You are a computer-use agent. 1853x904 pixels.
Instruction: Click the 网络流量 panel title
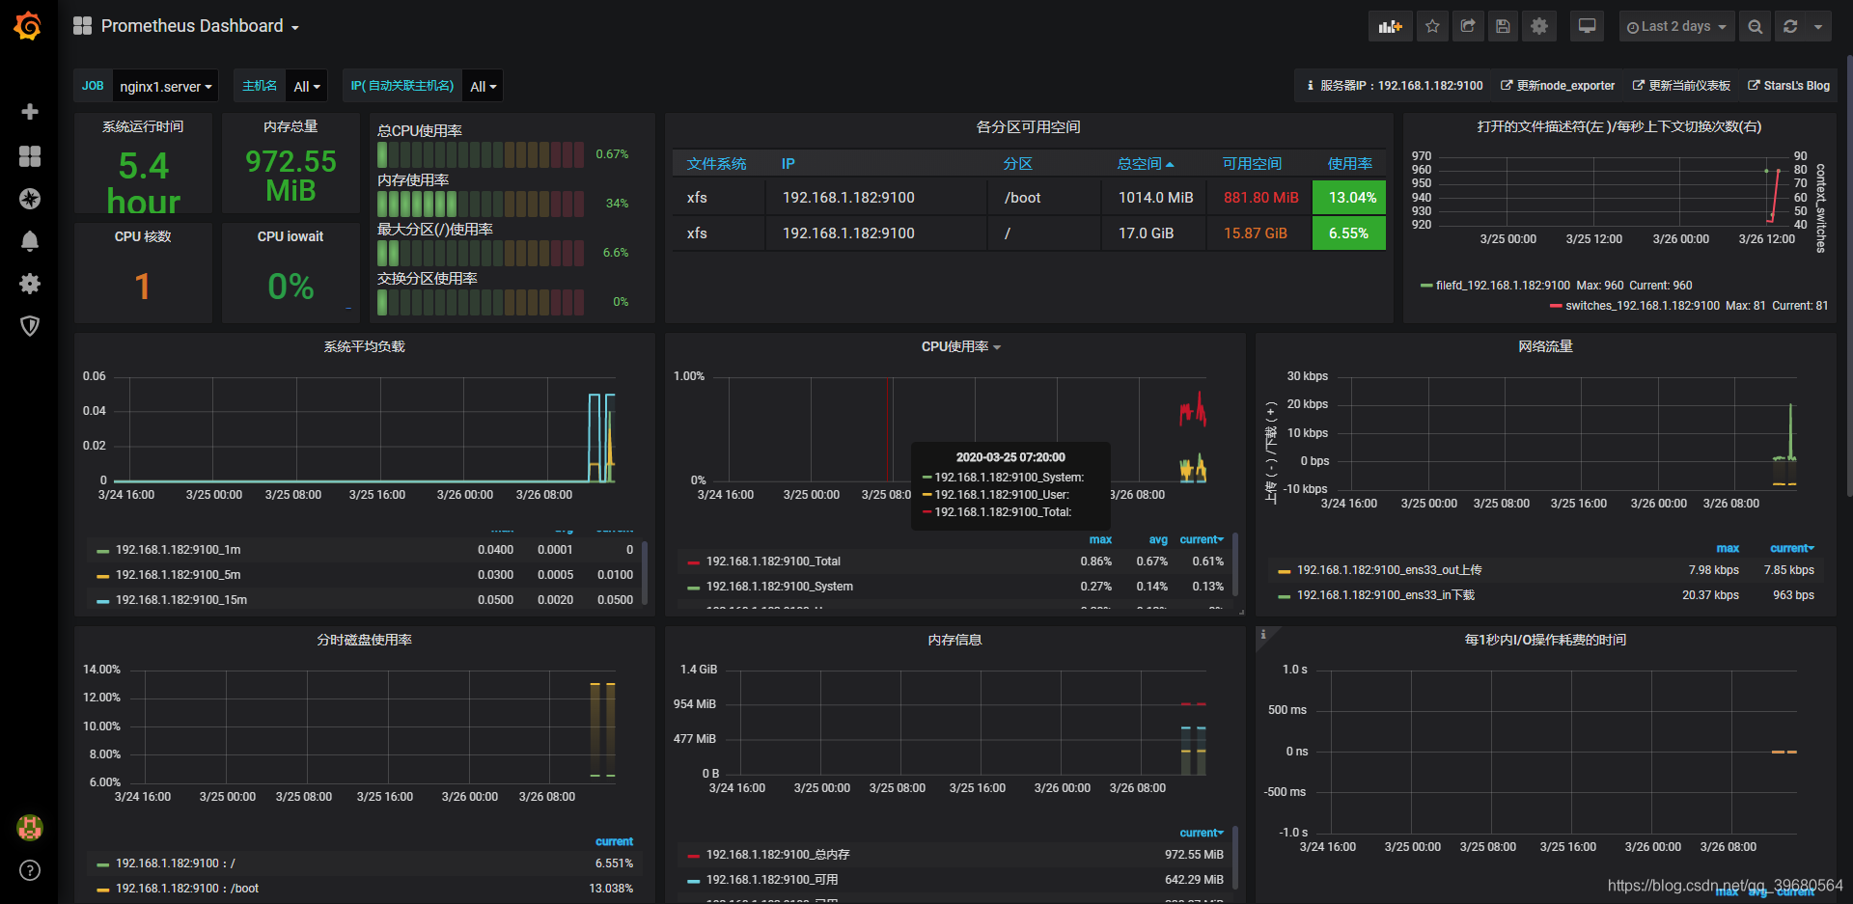(1545, 346)
